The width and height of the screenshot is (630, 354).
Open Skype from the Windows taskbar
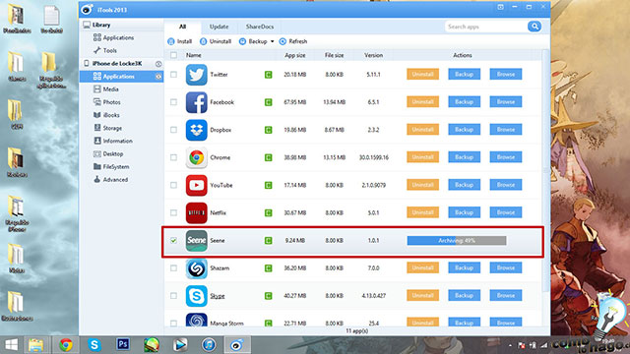click(94, 345)
